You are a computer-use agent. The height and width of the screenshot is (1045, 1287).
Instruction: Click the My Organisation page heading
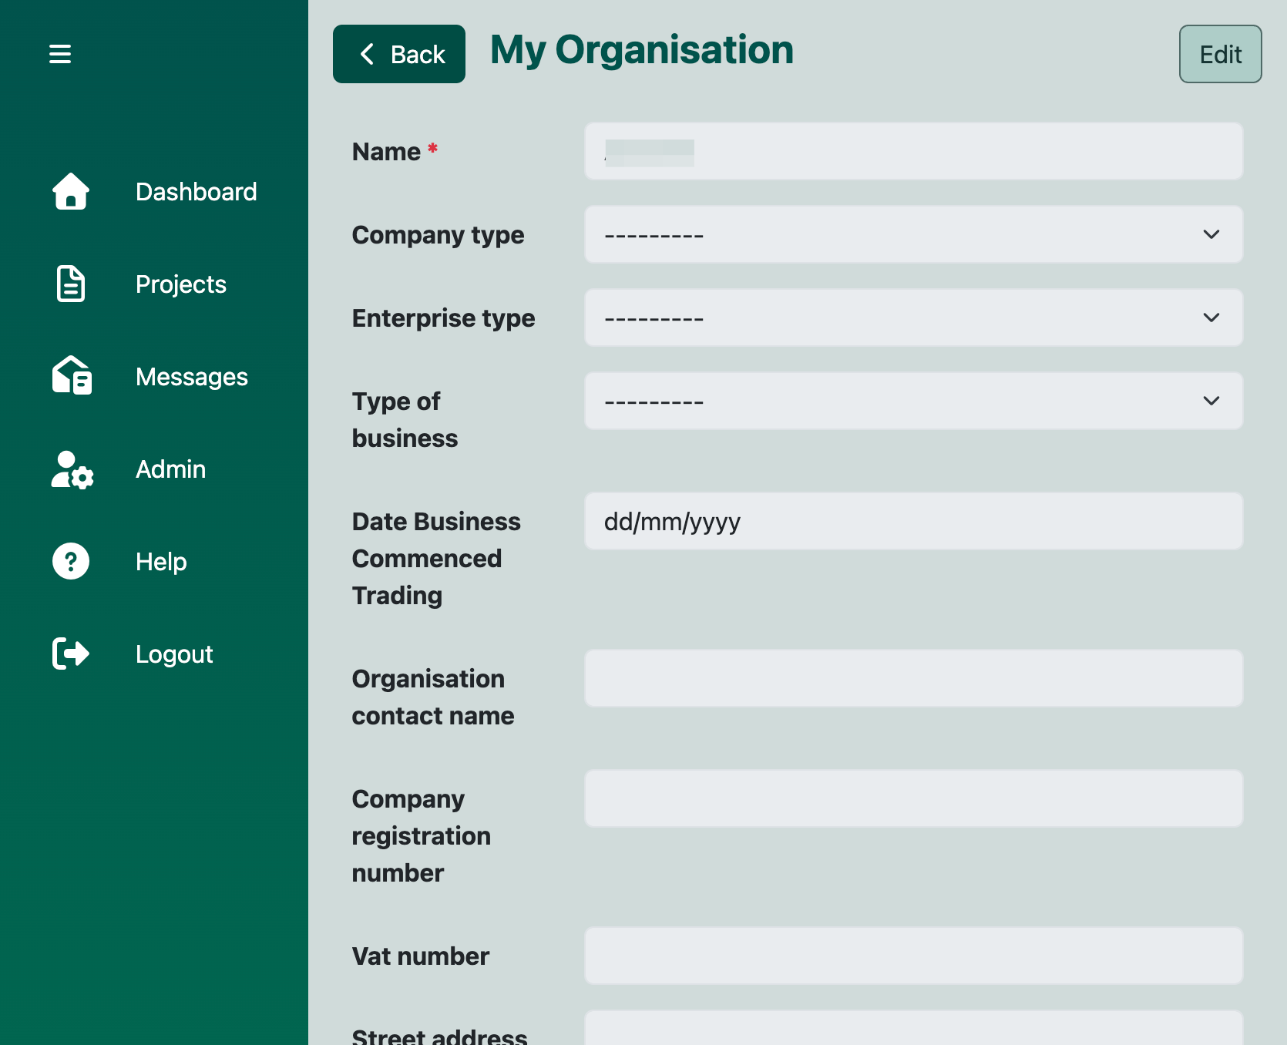coord(642,50)
